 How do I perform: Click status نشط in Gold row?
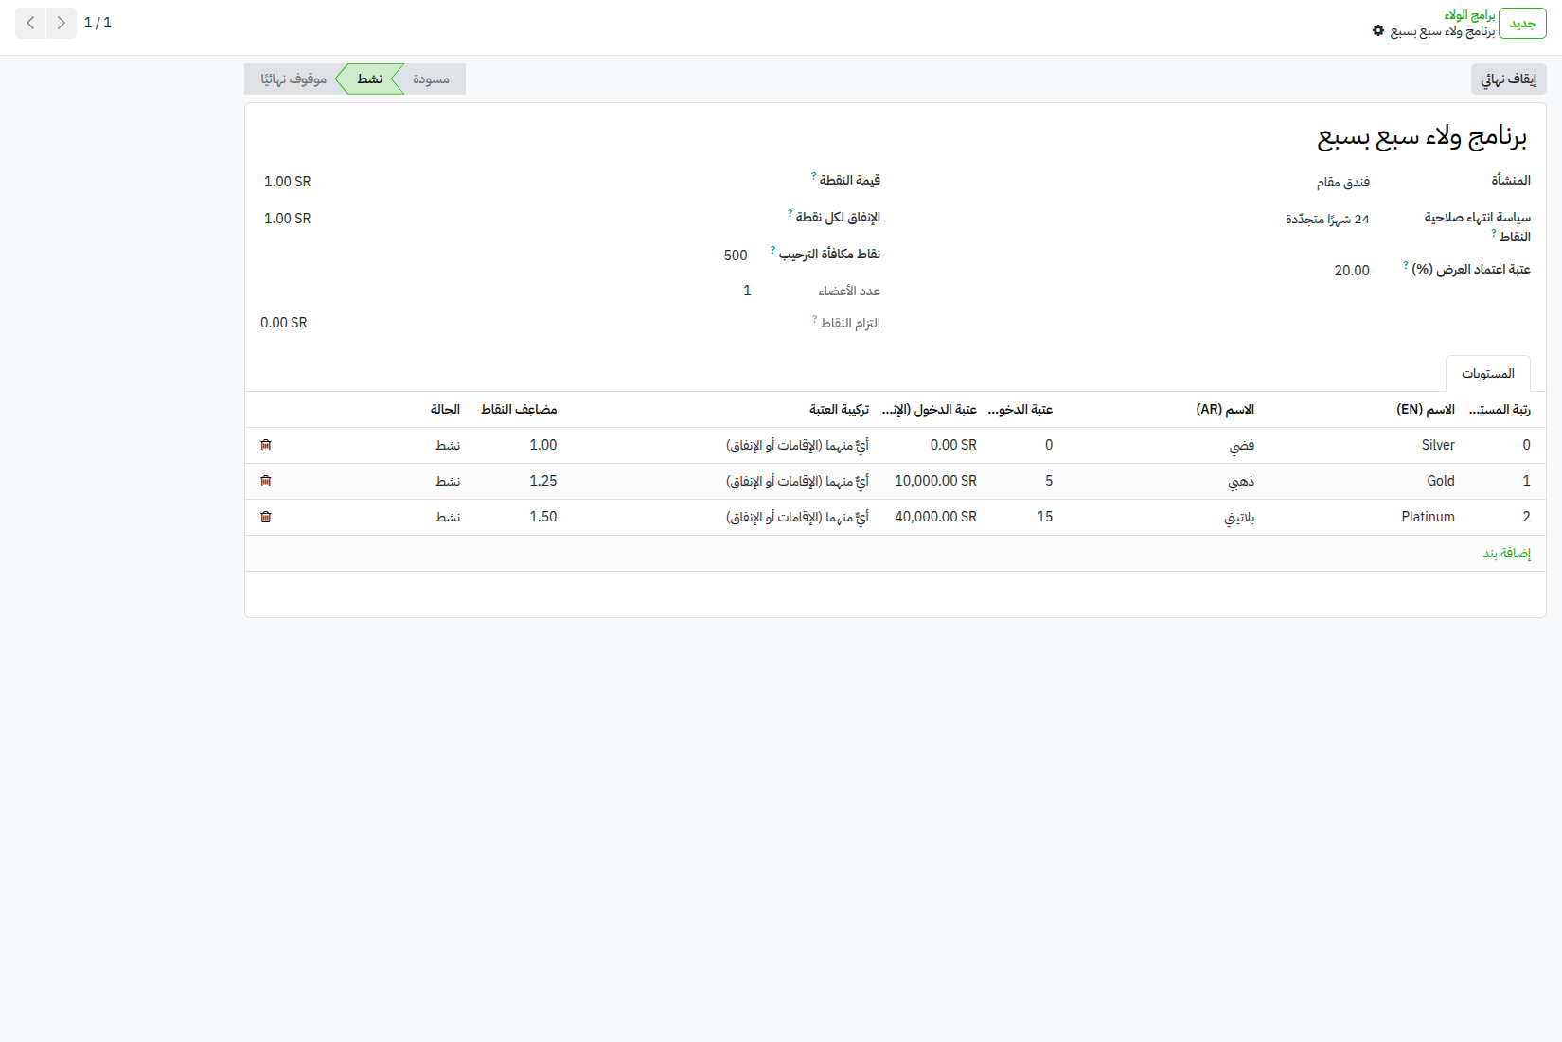point(448,481)
